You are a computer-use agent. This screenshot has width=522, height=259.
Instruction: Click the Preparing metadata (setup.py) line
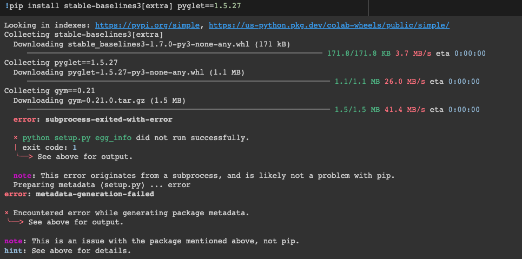pos(102,185)
